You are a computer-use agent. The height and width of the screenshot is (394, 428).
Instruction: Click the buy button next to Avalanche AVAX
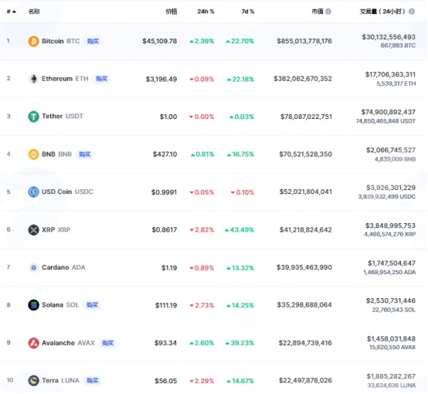pos(108,343)
